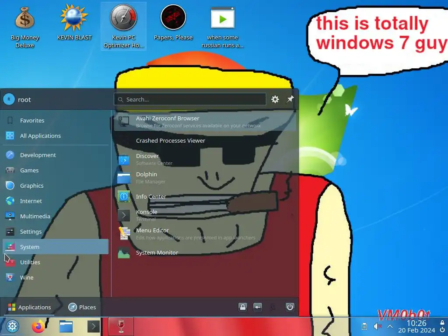Open clipboard tray icon
Viewport: 448px width, 336px height.
tap(364, 326)
